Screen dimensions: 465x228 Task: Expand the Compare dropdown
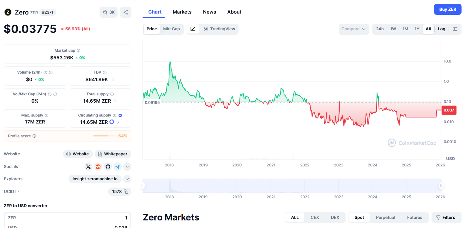(353, 29)
